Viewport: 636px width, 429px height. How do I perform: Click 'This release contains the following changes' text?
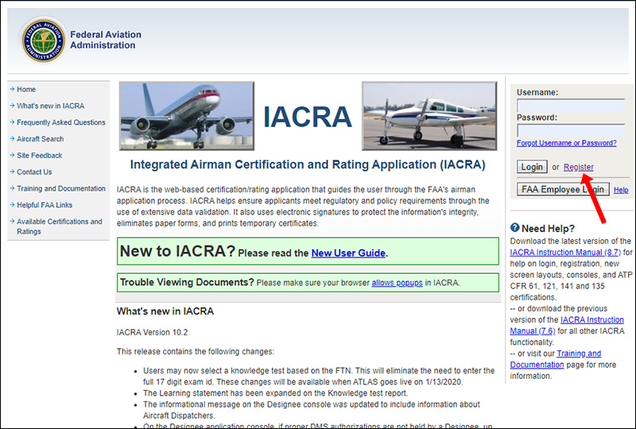195,352
